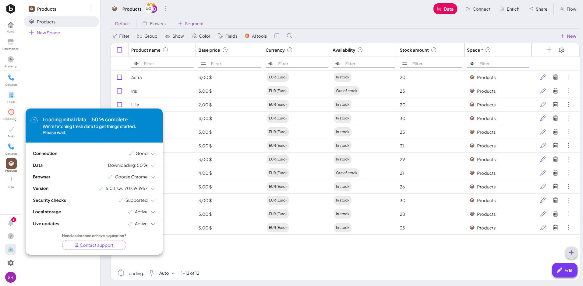
Task: Open the notifications bell icon
Action: (x=11, y=223)
